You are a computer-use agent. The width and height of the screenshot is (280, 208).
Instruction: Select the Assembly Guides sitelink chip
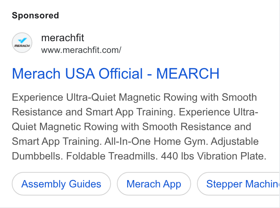click(x=61, y=184)
